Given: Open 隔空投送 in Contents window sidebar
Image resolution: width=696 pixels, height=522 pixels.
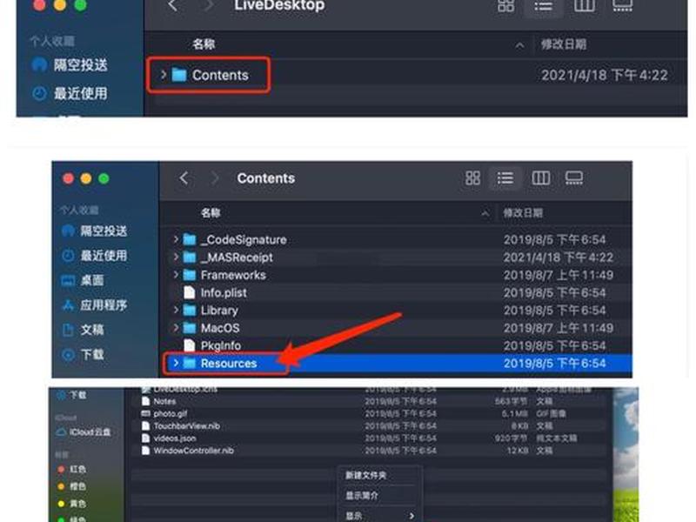Looking at the screenshot, I should (94, 231).
